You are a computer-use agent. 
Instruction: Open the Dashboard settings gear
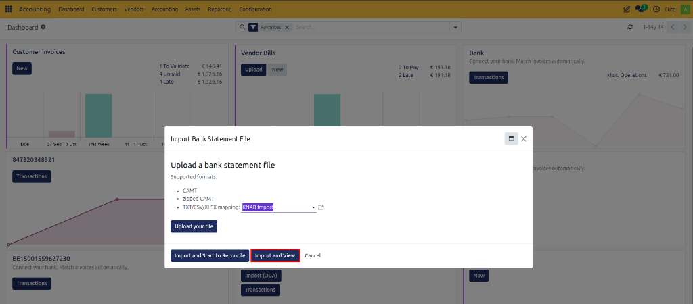43,27
